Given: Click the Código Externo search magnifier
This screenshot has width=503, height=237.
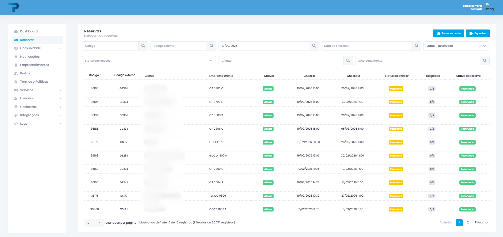Looking at the screenshot, I should 212,46.
